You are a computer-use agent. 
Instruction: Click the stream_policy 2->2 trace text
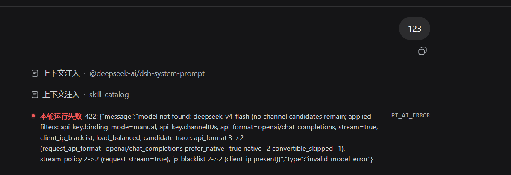[69, 160]
